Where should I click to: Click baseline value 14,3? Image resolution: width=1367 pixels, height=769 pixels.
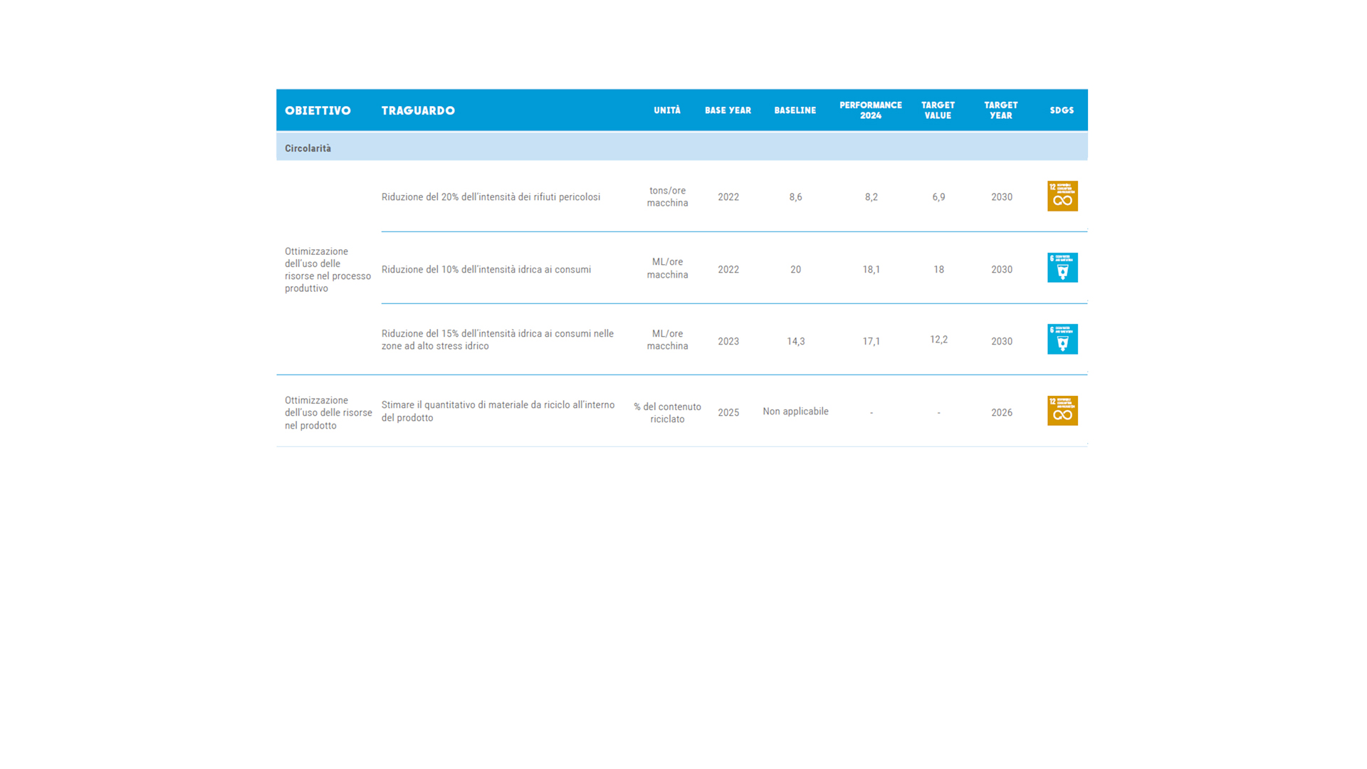click(x=795, y=342)
